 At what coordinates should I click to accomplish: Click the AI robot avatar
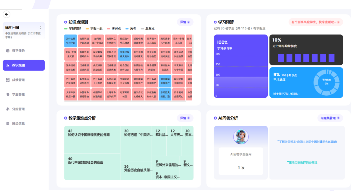(x=241, y=137)
